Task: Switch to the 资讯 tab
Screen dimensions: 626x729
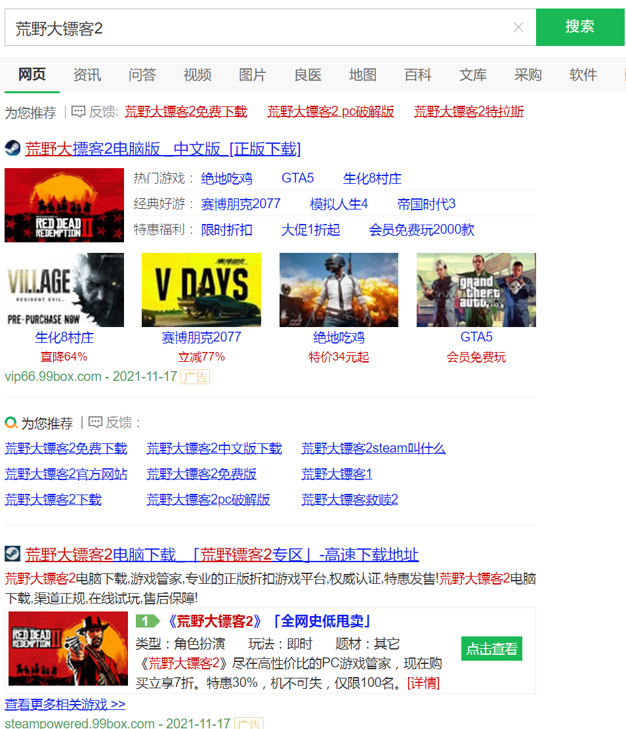Action: [x=87, y=74]
